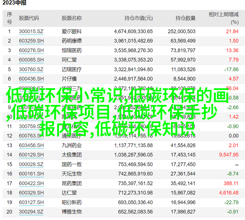This screenshot has height=220, width=245.
Task: Click change percentage 4,616.48
Action: point(229,193)
